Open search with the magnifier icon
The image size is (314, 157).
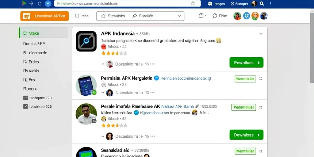262,4
